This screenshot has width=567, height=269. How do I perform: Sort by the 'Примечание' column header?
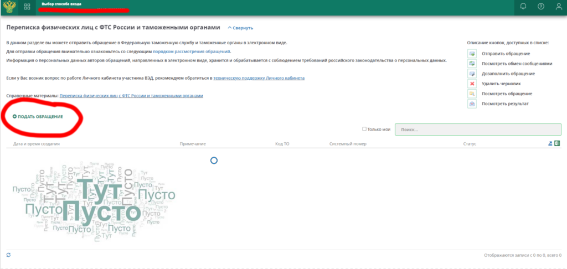193,144
